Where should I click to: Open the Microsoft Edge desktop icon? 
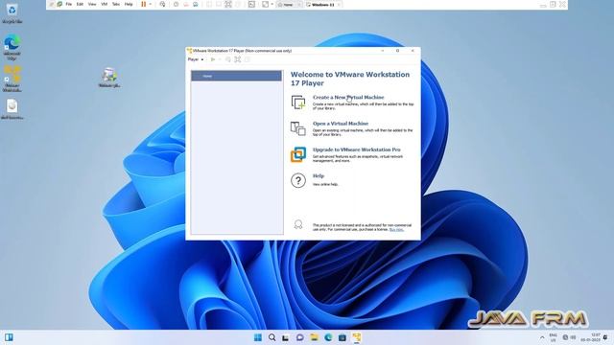pos(12,47)
